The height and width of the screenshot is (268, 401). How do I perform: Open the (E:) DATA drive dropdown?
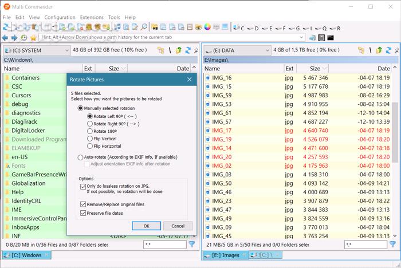point(237,50)
